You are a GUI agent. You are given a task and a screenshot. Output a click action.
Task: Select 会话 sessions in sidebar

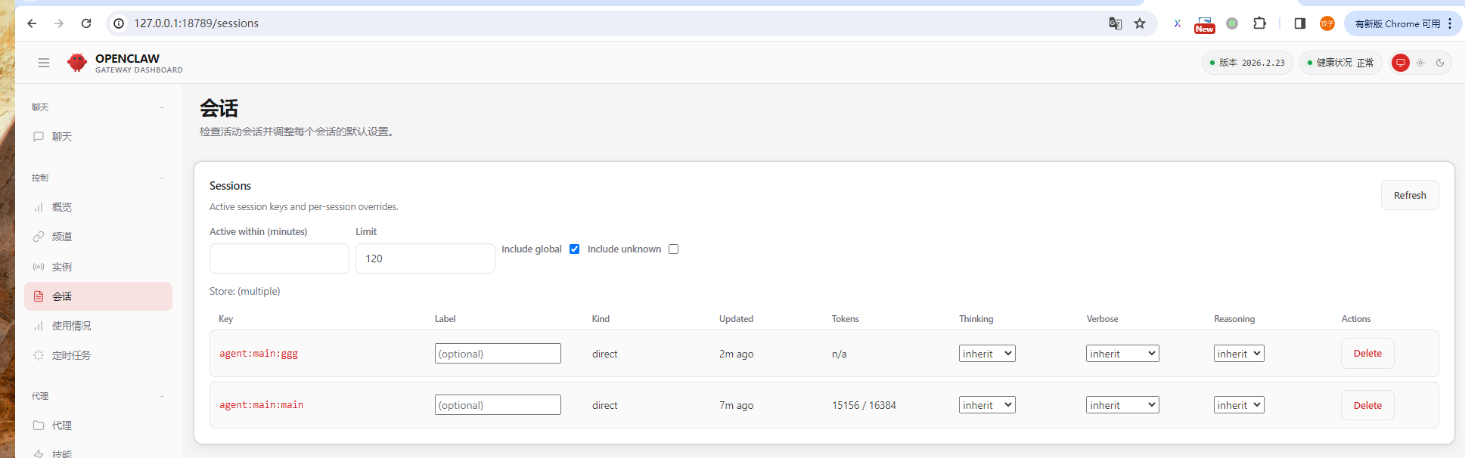point(98,296)
